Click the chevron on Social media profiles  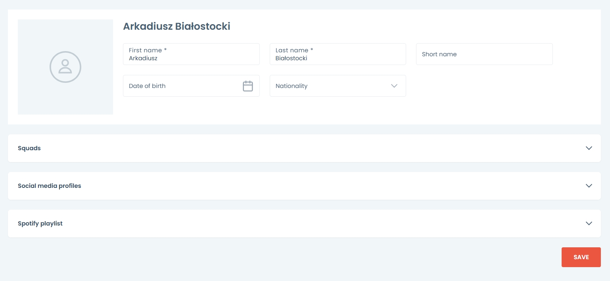(589, 186)
